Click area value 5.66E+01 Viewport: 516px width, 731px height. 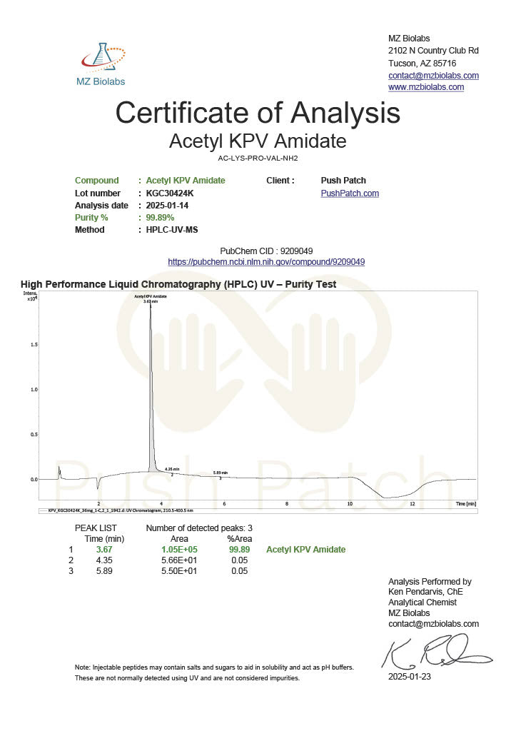[179, 560]
